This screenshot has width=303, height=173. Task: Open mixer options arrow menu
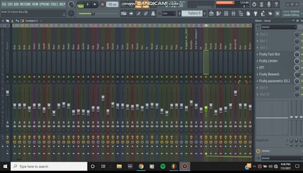(3, 20)
